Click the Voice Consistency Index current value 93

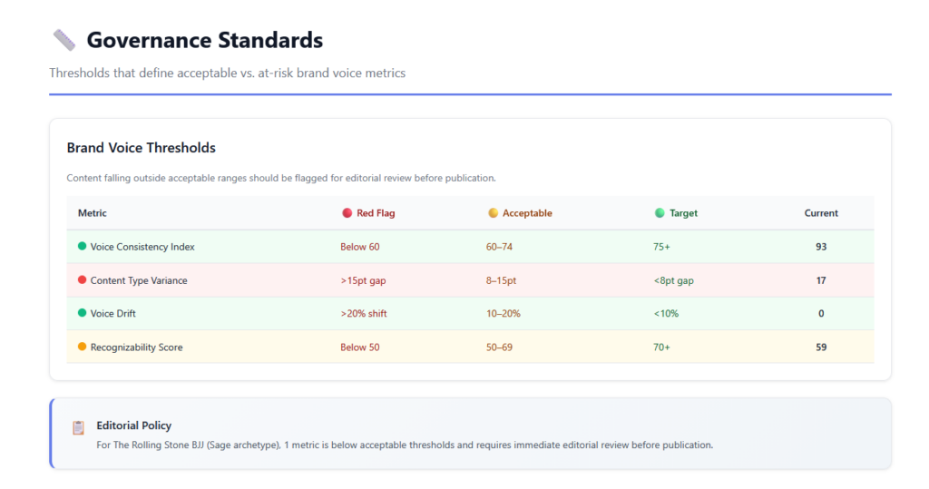(x=821, y=247)
